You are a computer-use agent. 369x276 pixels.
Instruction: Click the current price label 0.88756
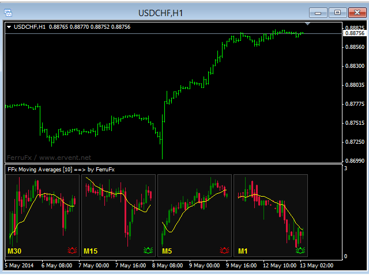[x=355, y=33]
